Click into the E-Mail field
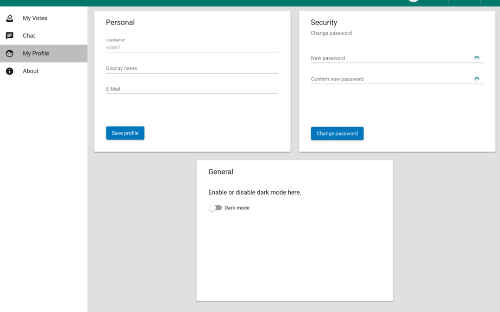 (192, 89)
